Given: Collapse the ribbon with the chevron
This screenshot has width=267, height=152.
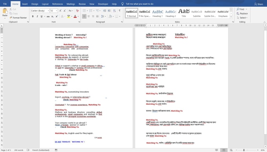Looking at the screenshot, I should point(264,22).
